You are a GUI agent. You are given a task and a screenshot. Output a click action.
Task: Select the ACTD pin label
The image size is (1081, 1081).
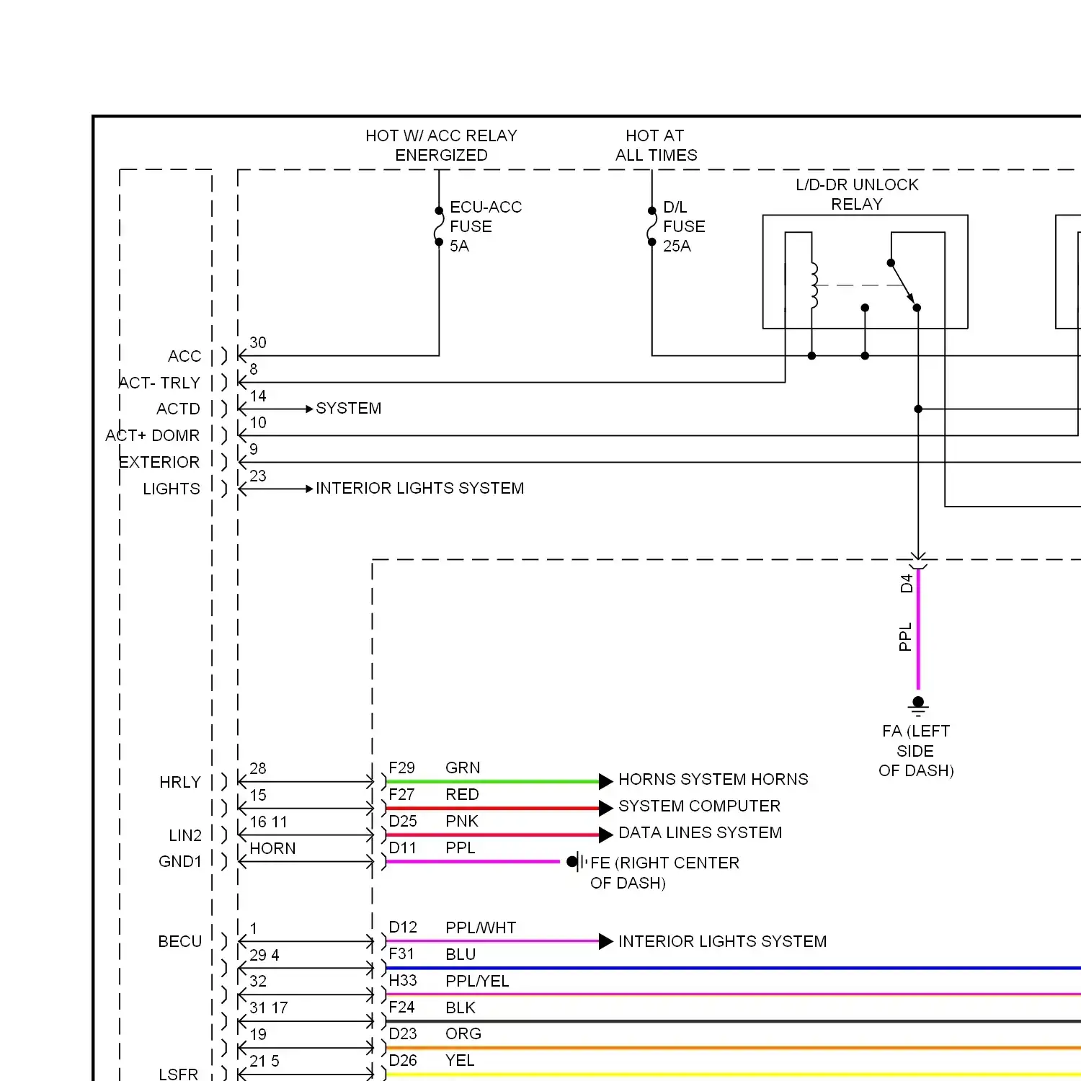coord(178,409)
